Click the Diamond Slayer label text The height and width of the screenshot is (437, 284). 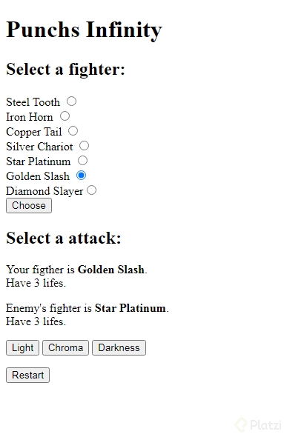[x=44, y=191]
